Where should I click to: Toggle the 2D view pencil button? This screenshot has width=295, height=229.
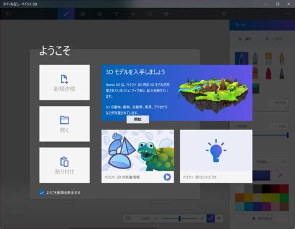coord(210,218)
